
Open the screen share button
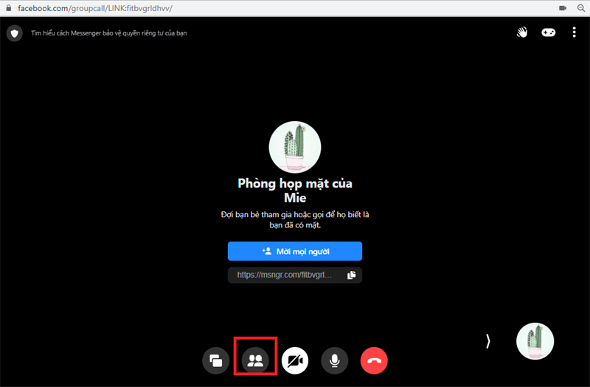click(x=215, y=360)
